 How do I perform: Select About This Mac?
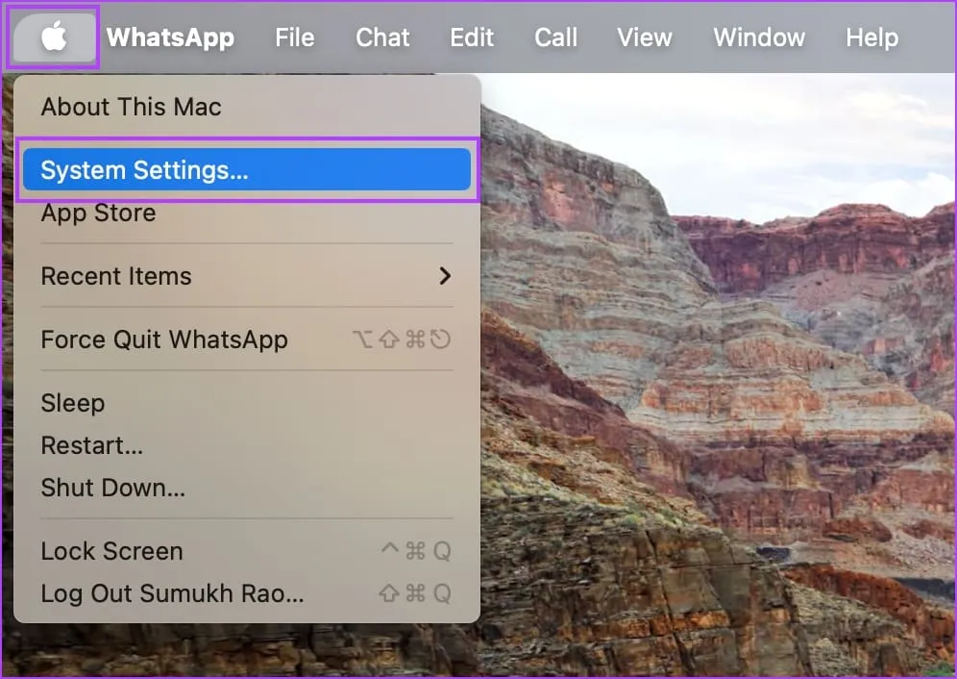[131, 107]
